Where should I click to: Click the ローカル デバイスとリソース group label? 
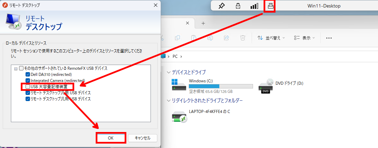[26, 43]
